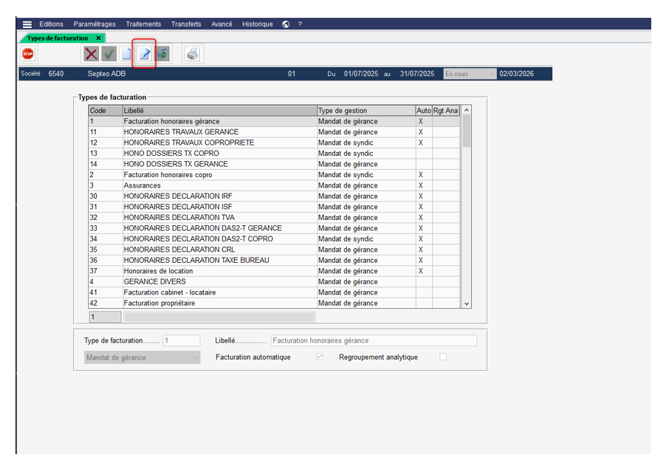Open the hamburger menu icon
This screenshot has width=652, height=463.
[27, 24]
